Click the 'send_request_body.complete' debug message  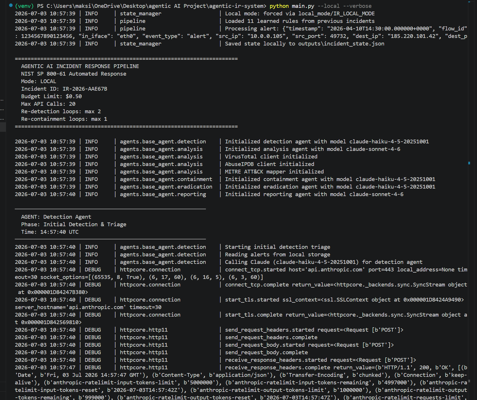266,352
